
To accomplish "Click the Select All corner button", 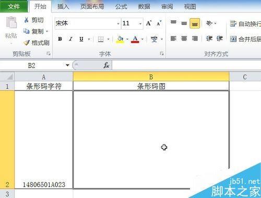I will click(7, 77).
